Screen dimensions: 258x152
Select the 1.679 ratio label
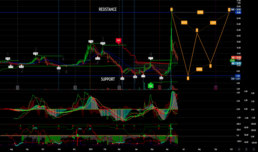point(213,23)
